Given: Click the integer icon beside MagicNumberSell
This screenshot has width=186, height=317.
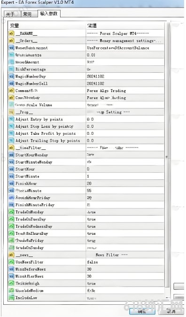Looking at the screenshot, I should click(11, 83).
